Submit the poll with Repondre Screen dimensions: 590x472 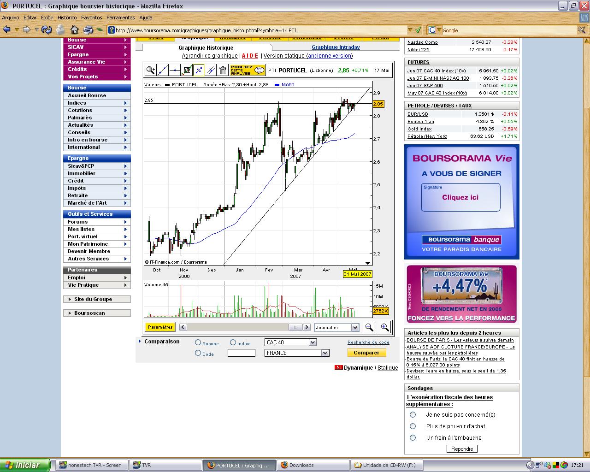[x=462, y=449]
